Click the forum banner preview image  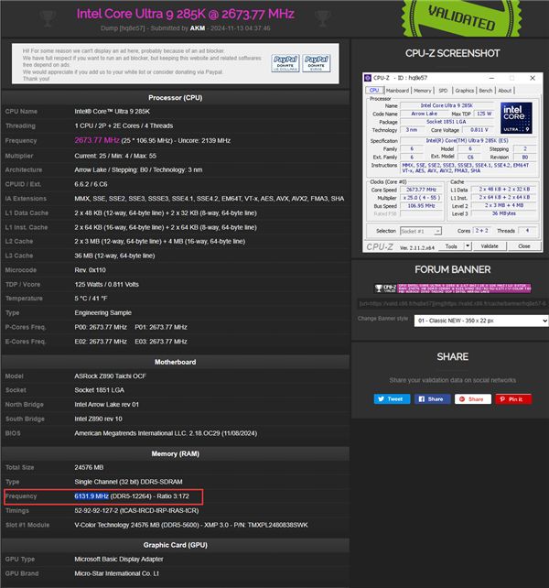(x=453, y=288)
